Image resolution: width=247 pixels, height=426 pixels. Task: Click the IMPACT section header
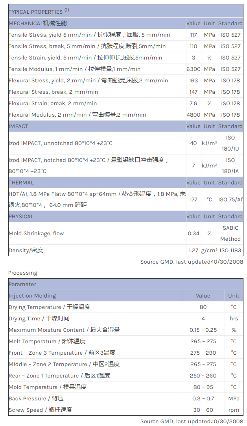(x=18, y=126)
